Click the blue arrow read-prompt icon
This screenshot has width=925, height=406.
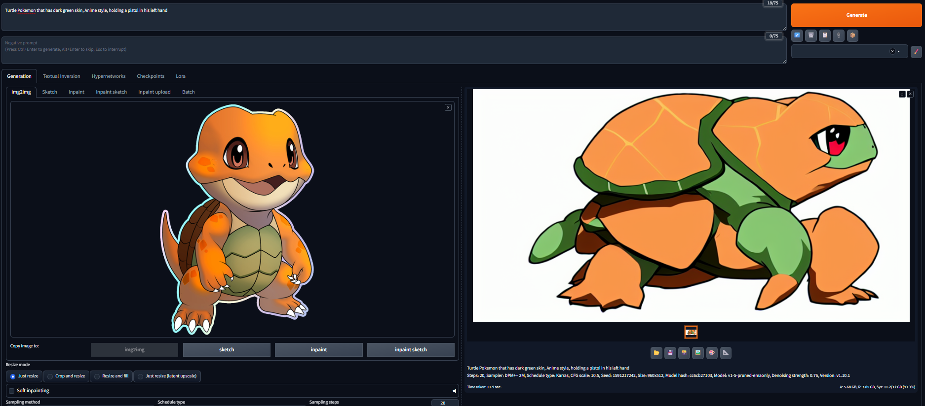(797, 35)
